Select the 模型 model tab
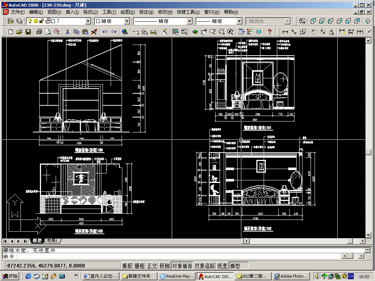The width and height of the screenshot is (375, 281). click(37, 241)
